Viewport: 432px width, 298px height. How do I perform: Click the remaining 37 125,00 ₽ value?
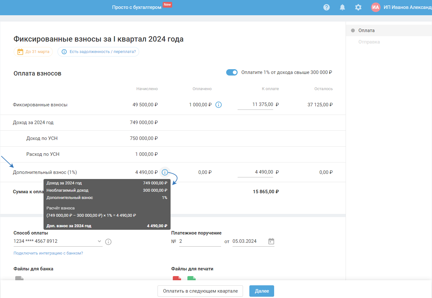point(320,105)
